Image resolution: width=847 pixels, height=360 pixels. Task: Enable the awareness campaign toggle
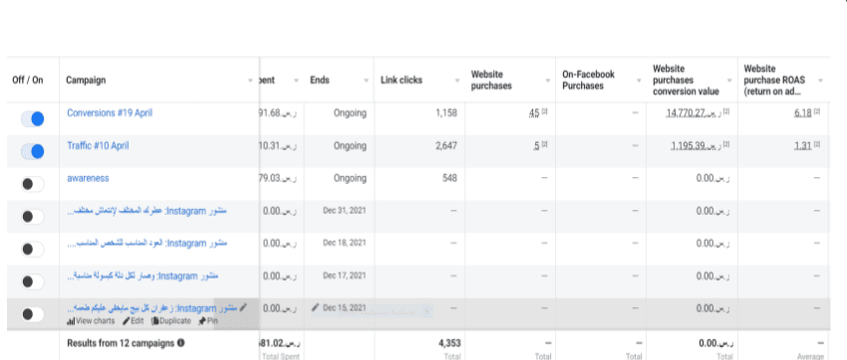coord(33,184)
